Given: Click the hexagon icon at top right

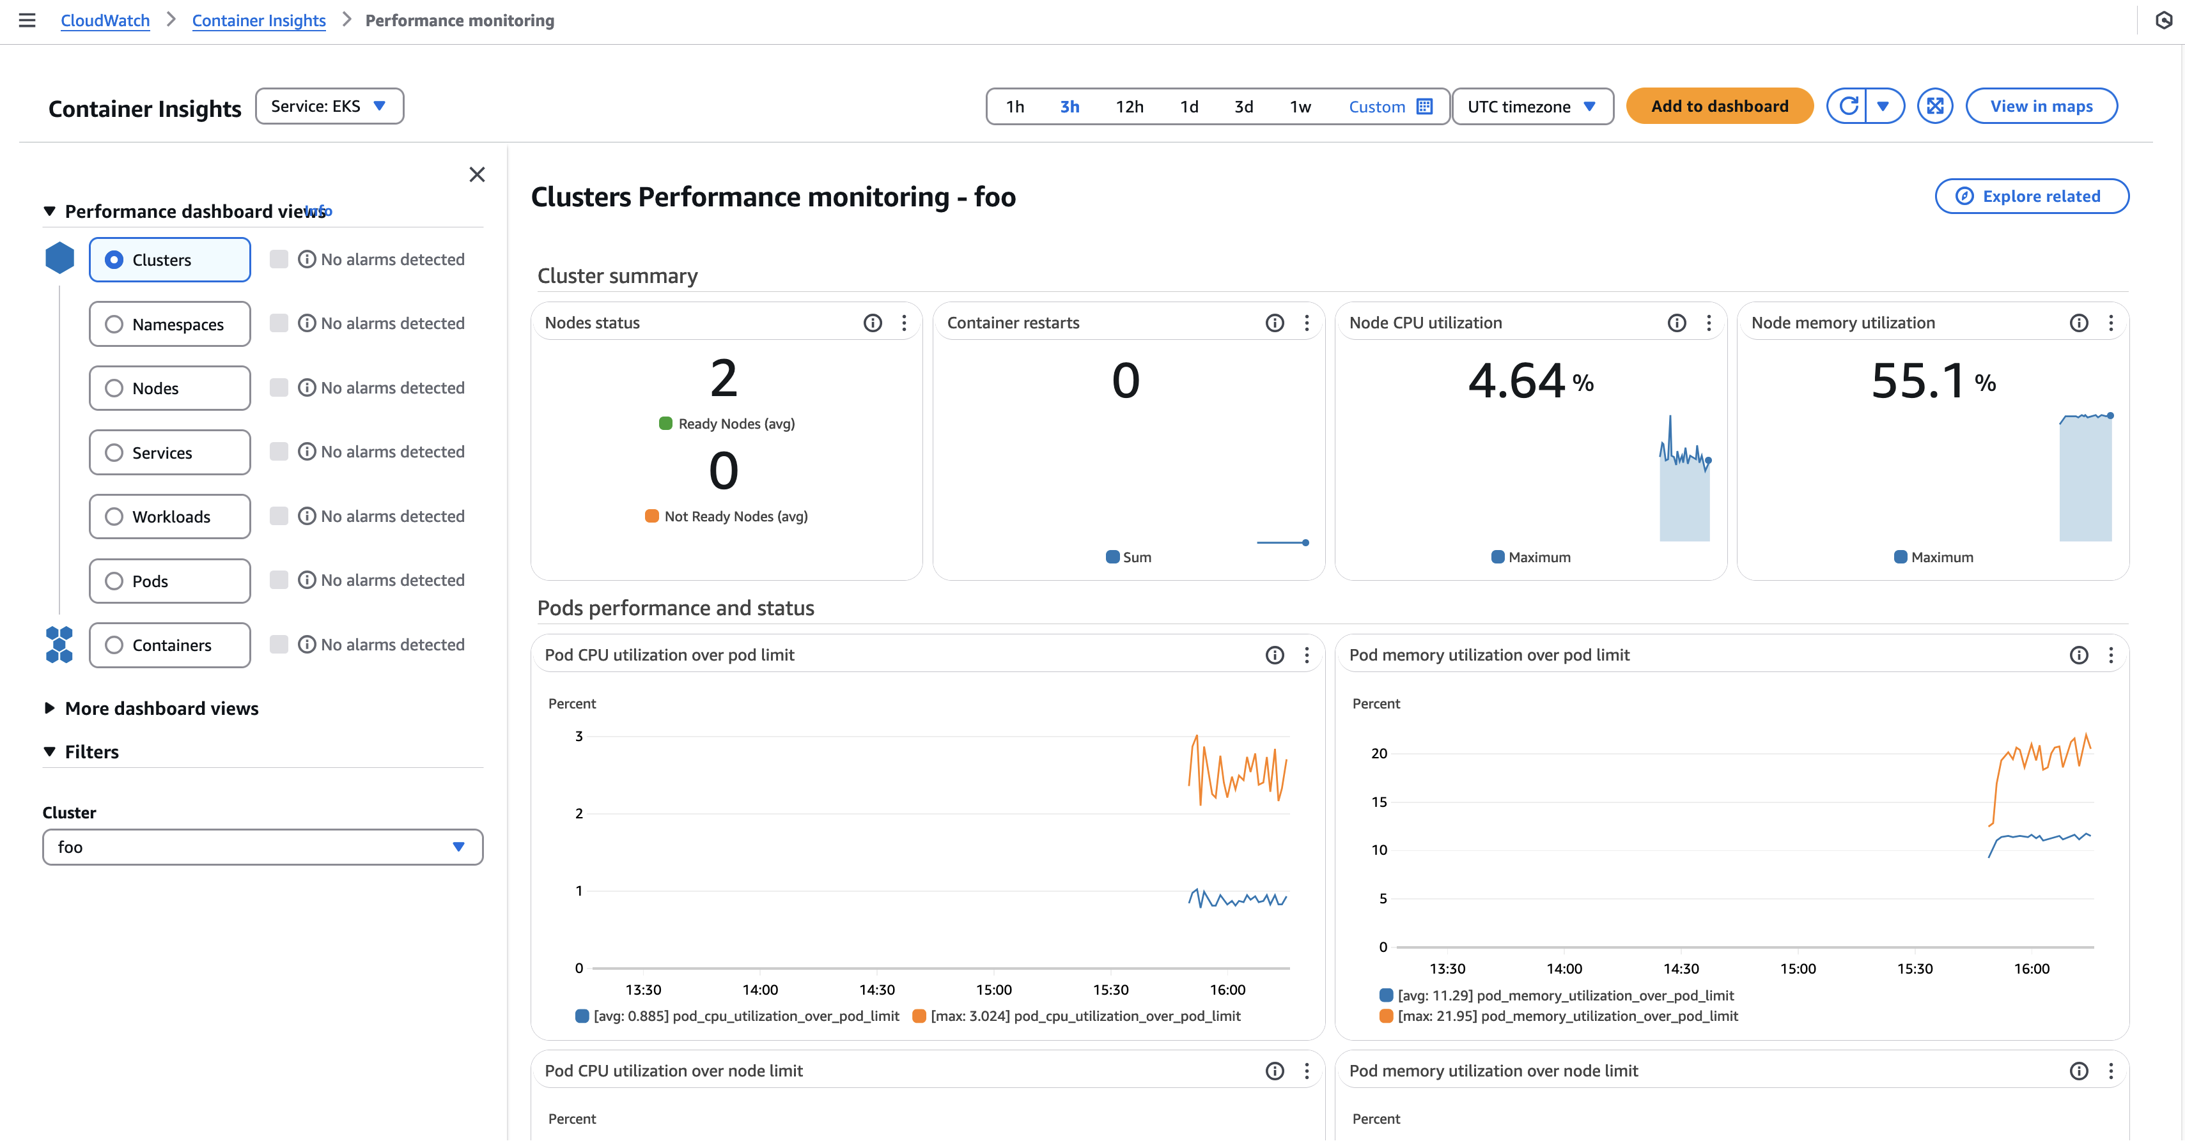Looking at the screenshot, I should tap(2164, 20).
